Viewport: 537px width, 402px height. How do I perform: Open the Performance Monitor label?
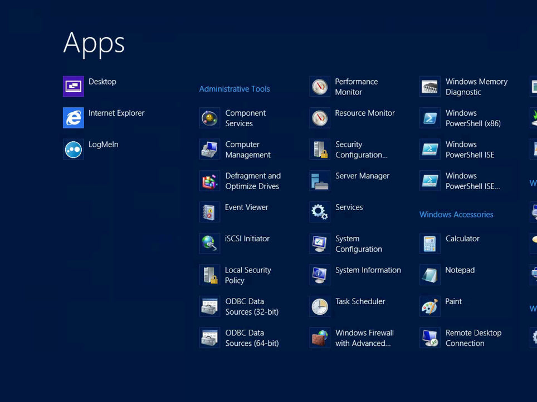click(356, 87)
